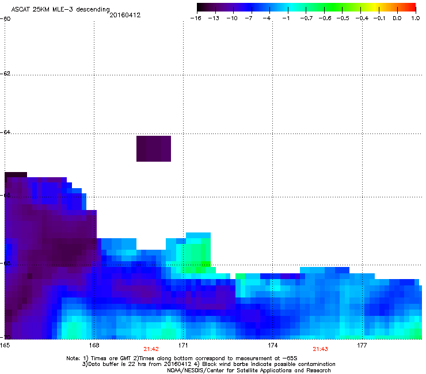
Task: Click the -70 latitude axis label
Action: coord(5,337)
